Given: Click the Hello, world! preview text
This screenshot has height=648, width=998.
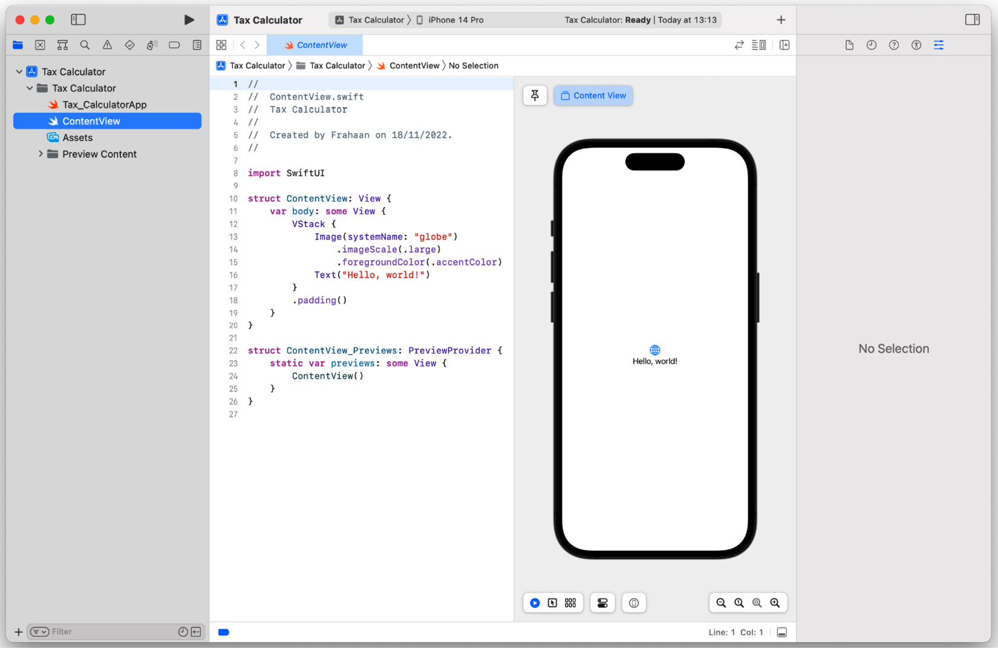Looking at the screenshot, I should click(x=654, y=361).
